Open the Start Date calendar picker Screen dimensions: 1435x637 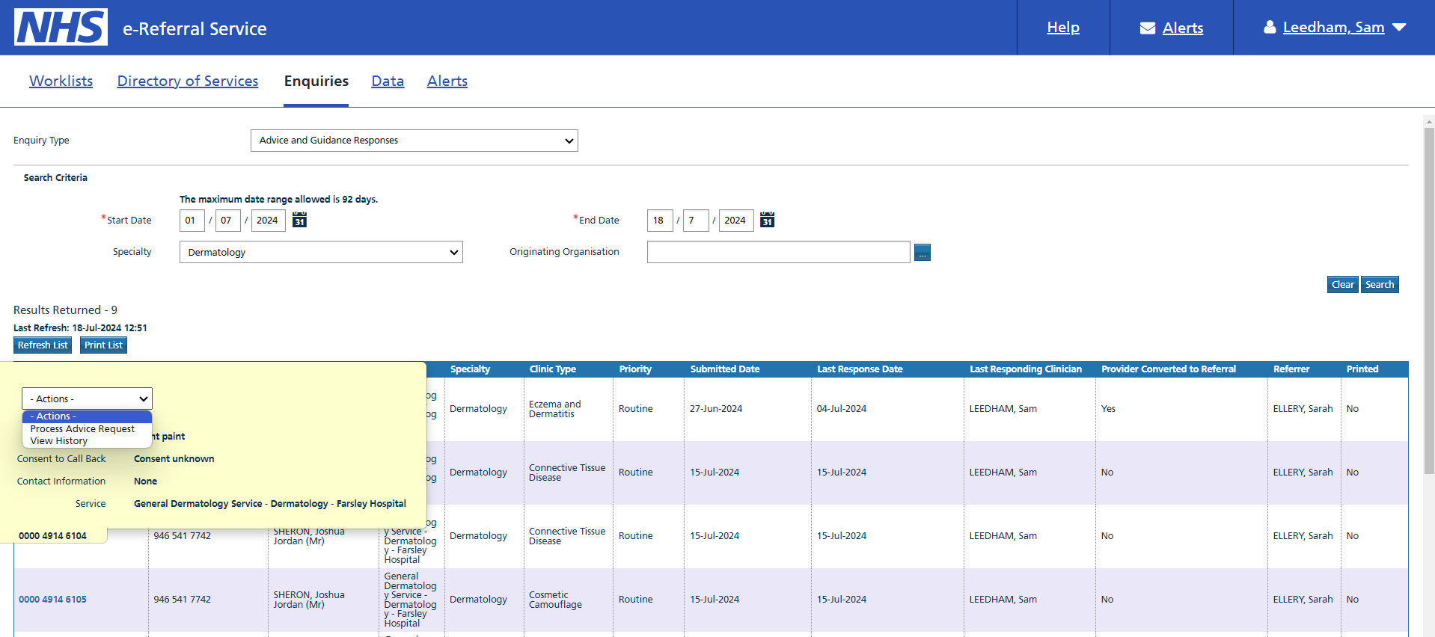[x=299, y=220]
